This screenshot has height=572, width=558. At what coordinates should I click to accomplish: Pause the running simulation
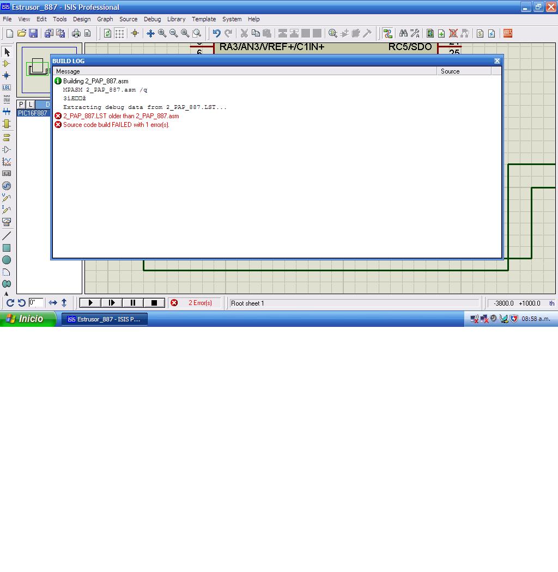pyautogui.click(x=133, y=303)
